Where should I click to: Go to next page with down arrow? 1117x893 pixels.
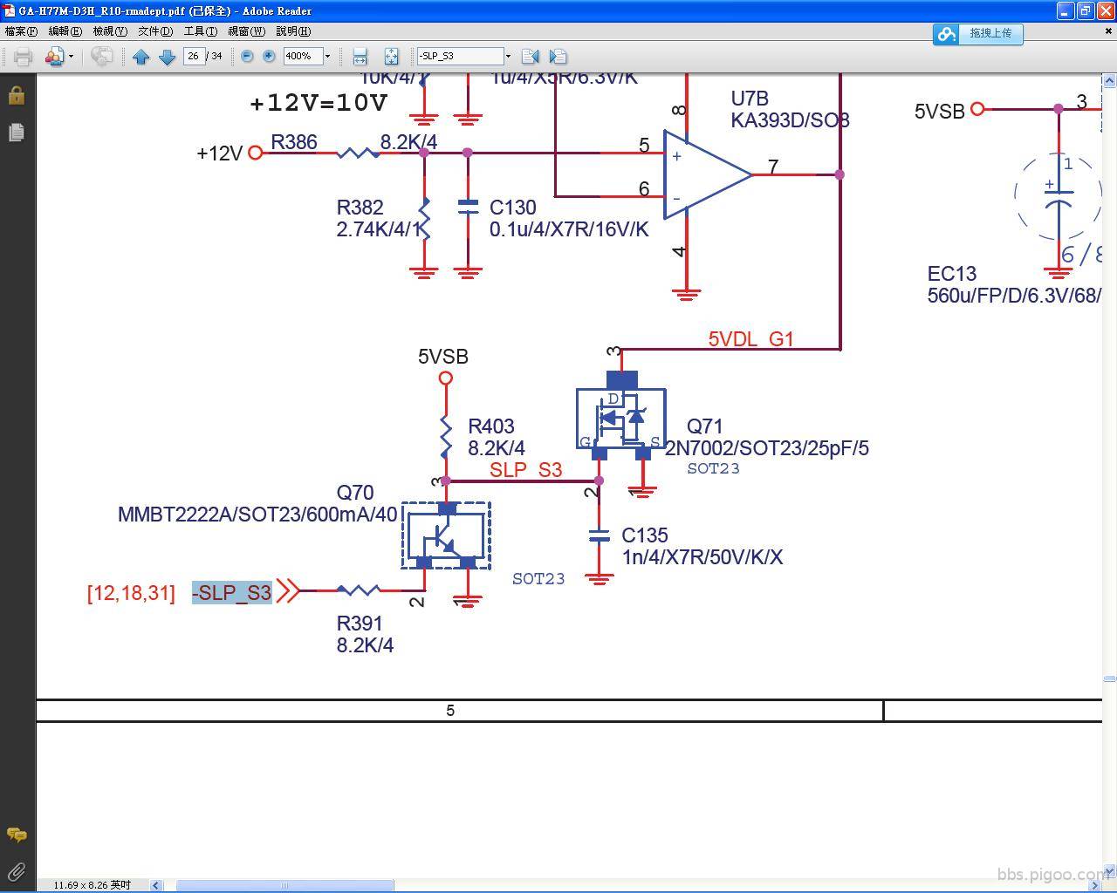(168, 57)
